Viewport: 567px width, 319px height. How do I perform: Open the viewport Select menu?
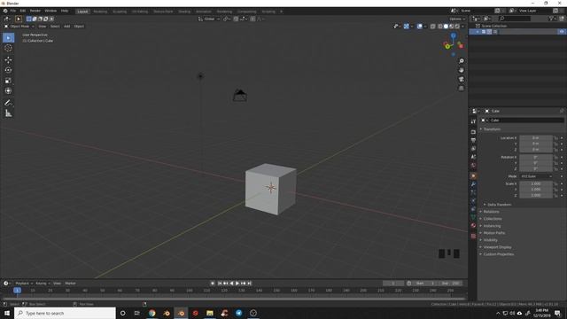click(55, 27)
